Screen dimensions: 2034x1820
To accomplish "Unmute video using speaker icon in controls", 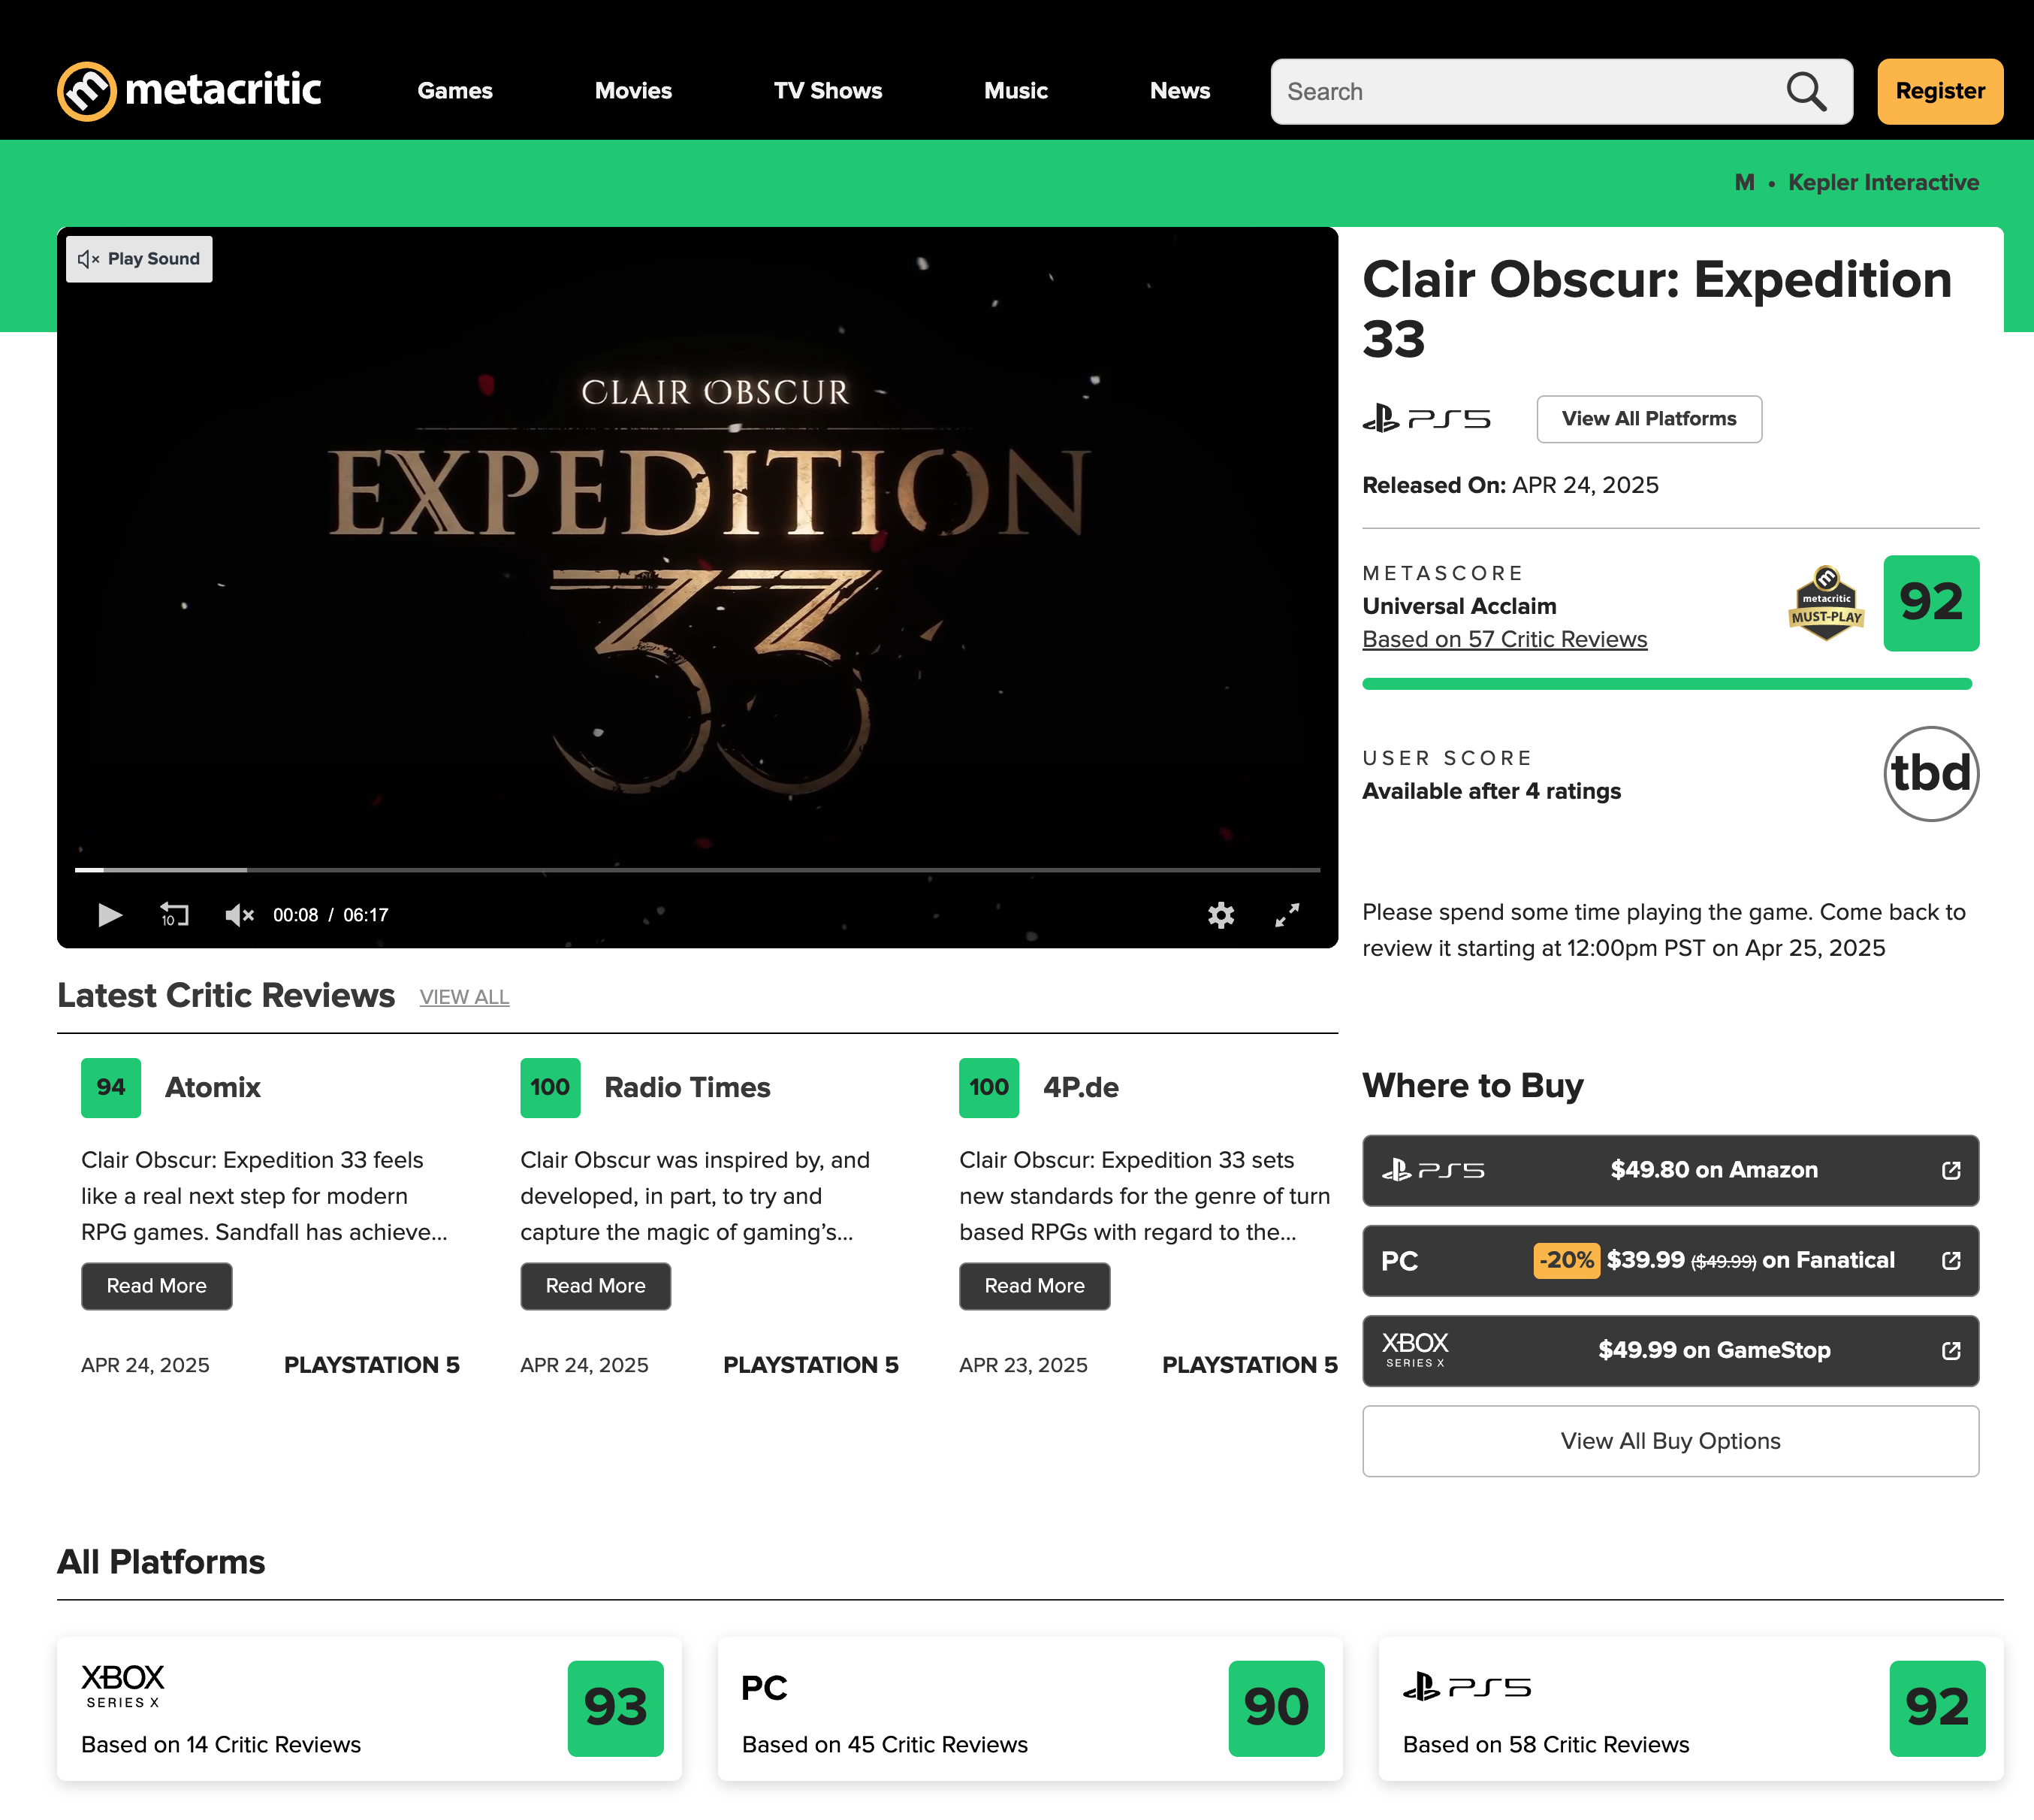I will (239, 914).
